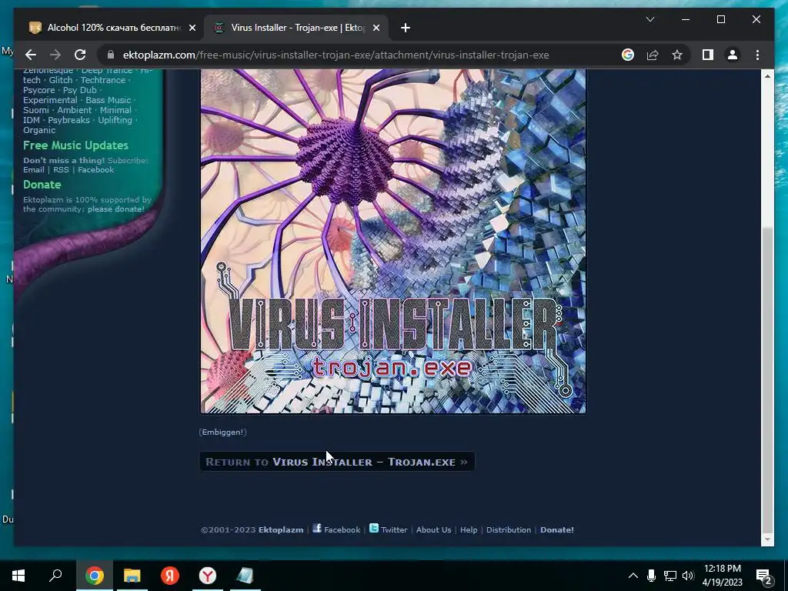Open File Explorer from the taskbar
This screenshot has width=788, height=591.
coord(132,576)
